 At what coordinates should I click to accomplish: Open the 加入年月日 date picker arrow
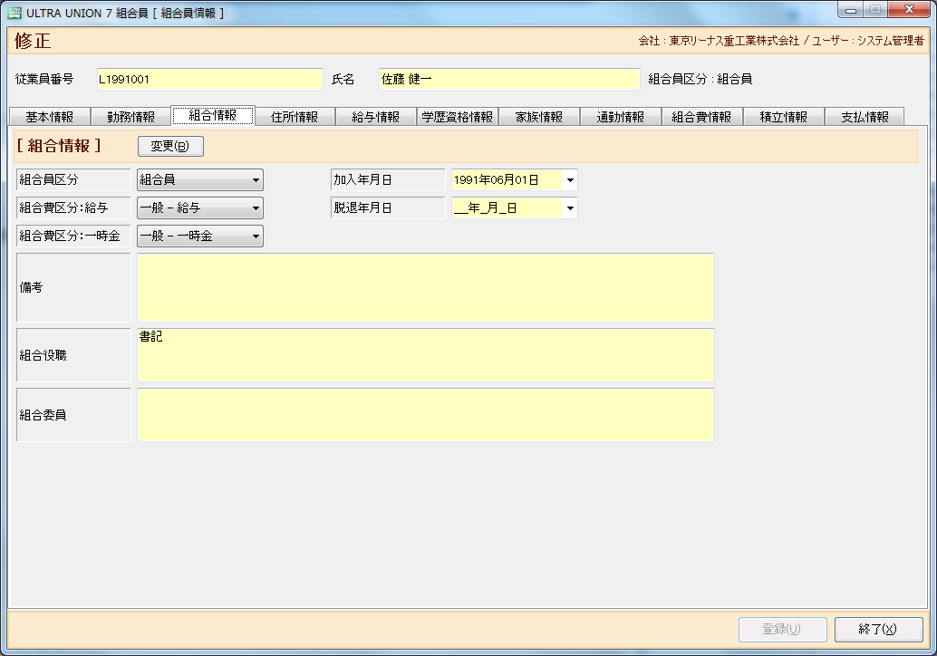[x=570, y=180]
